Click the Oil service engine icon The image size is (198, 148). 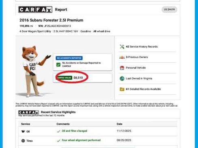pyautogui.click(x=23, y=131)
